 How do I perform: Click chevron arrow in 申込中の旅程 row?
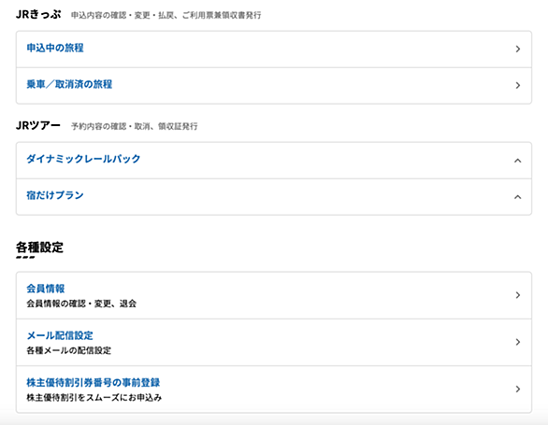(518, 49)
